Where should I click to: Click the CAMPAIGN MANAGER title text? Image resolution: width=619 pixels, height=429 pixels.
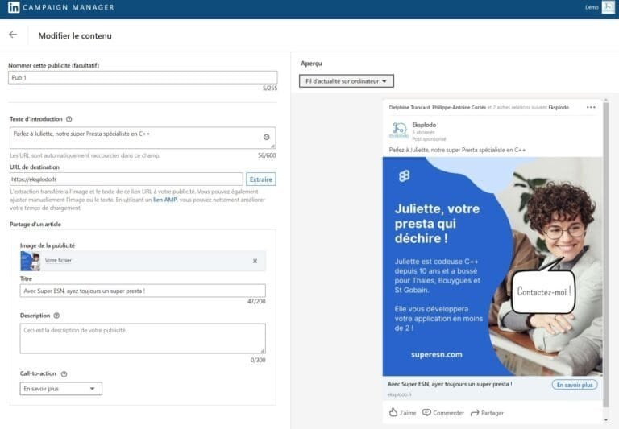(69, 7)
